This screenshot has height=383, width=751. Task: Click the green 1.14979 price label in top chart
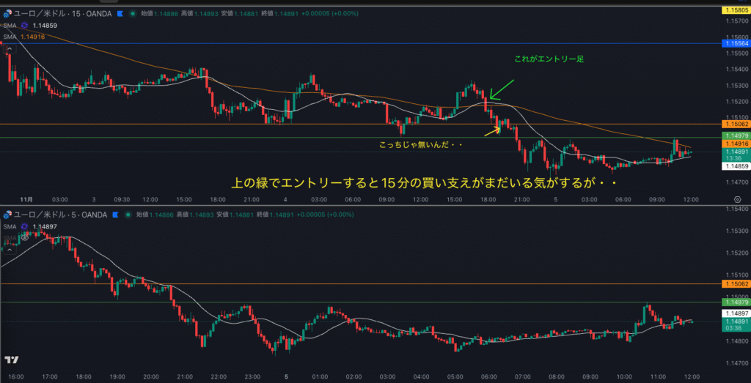[x=735, y=136]
